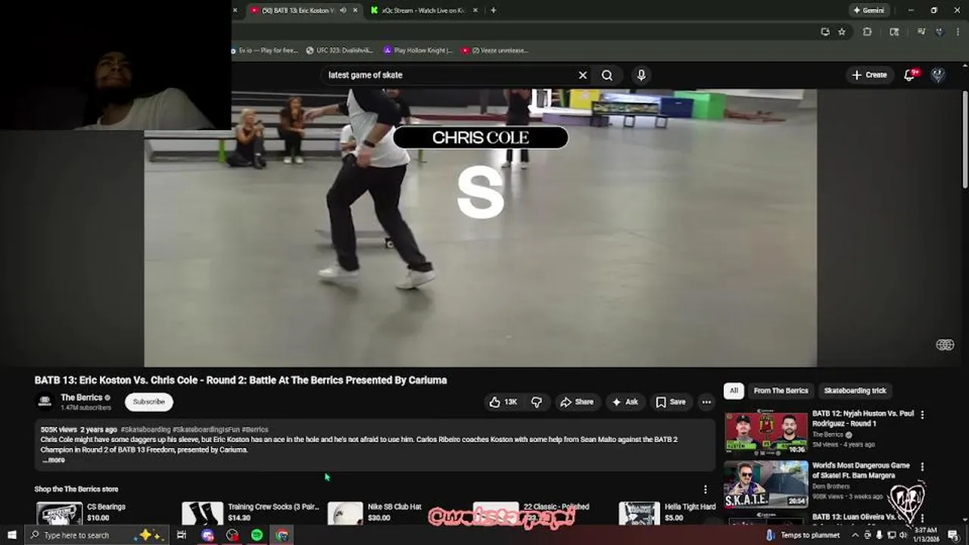969x545 pixels.
Task: Open Hella Tight Hard product
Action: pos(668,512)
